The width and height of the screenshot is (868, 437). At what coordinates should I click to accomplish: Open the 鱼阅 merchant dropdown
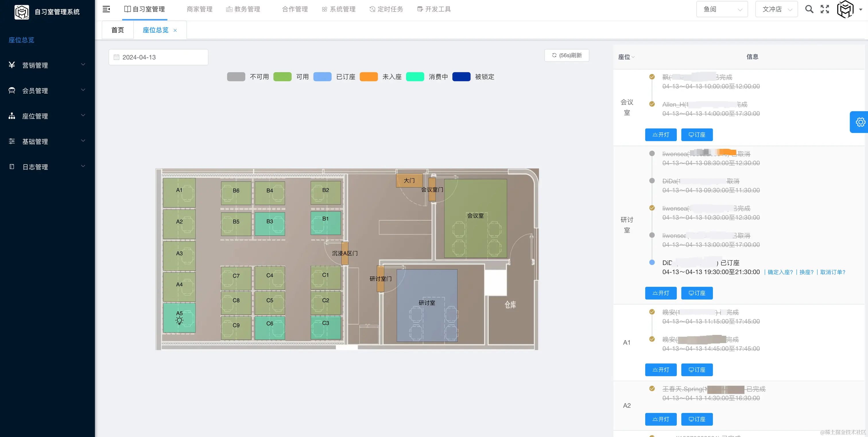click(x=722, y=9)
